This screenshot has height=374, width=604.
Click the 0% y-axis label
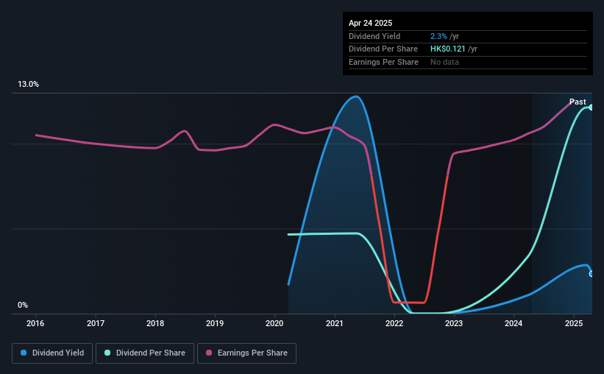pyautogui.click(x=23, y=306)
